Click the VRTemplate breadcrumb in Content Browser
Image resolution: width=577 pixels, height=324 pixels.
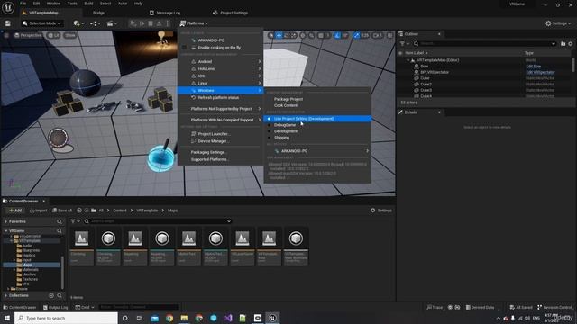(x=147, y=211)
